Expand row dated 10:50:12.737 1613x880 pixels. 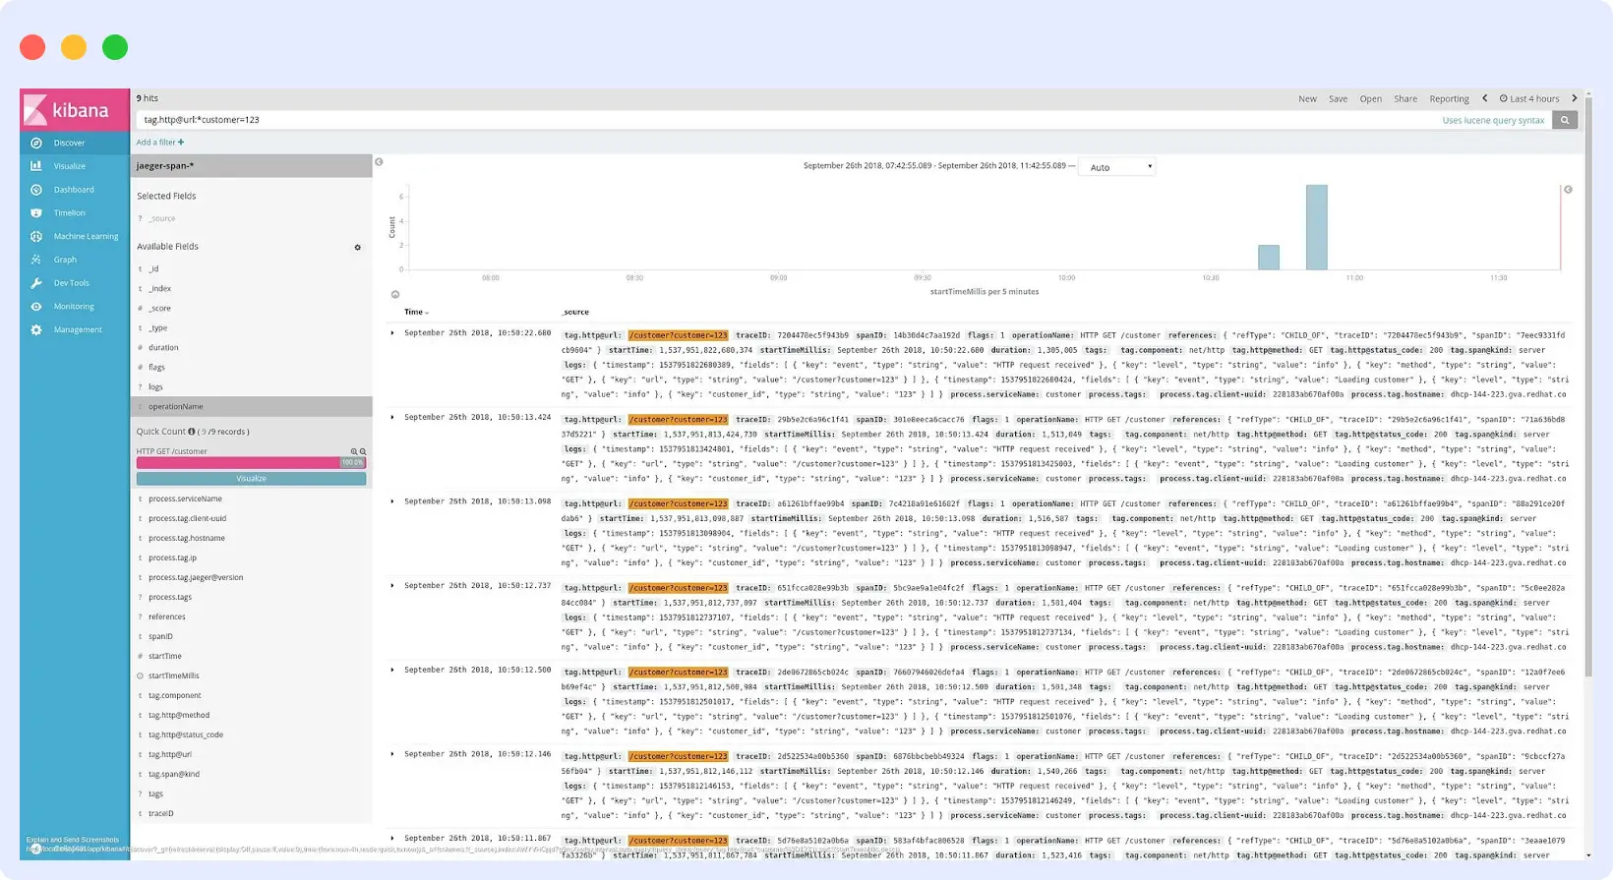point(392,586)
